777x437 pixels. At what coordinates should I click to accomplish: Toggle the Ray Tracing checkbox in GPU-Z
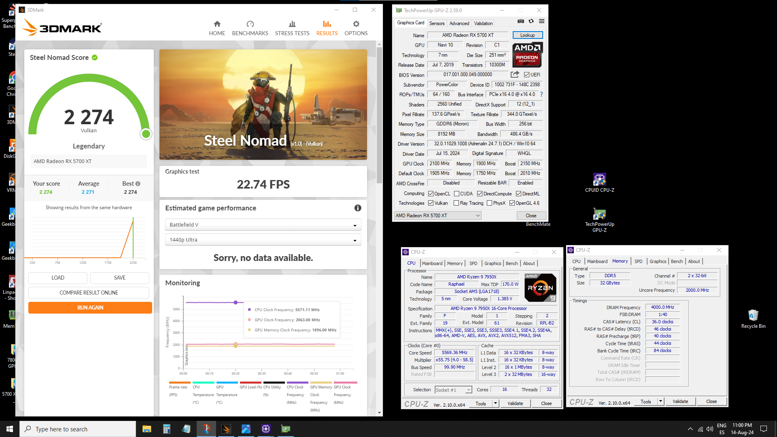[456, 203]
